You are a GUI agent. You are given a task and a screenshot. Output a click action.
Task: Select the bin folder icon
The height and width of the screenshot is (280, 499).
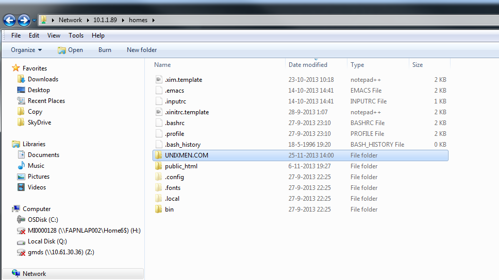click(x=158, y=209)
